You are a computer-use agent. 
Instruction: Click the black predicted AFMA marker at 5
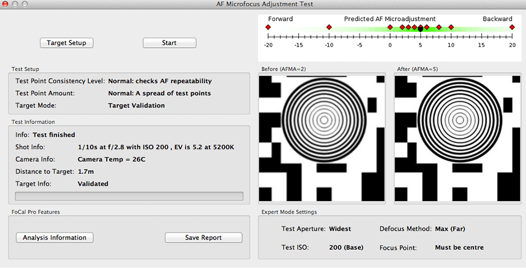tap(420, 28)
